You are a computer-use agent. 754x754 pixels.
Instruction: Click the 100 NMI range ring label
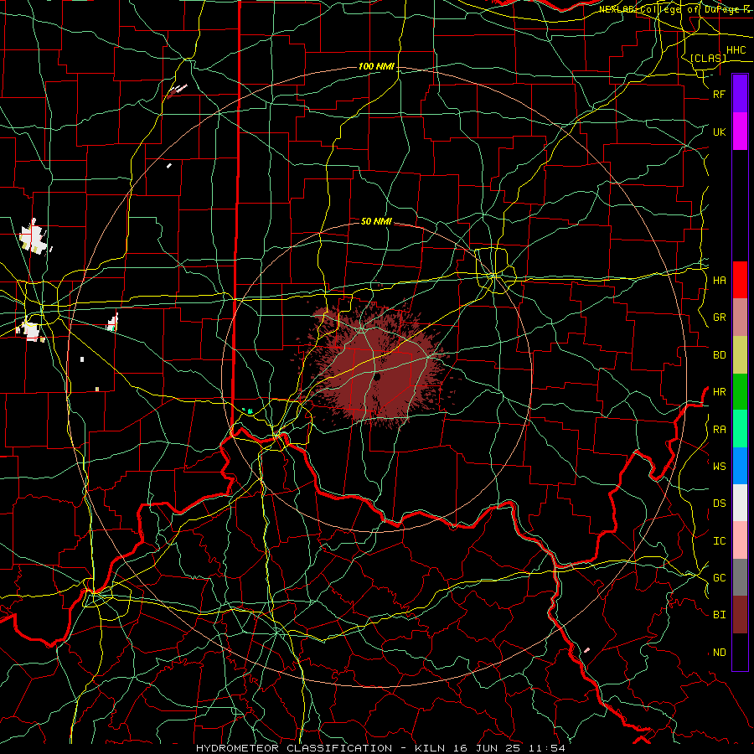[x=376, y=66]
